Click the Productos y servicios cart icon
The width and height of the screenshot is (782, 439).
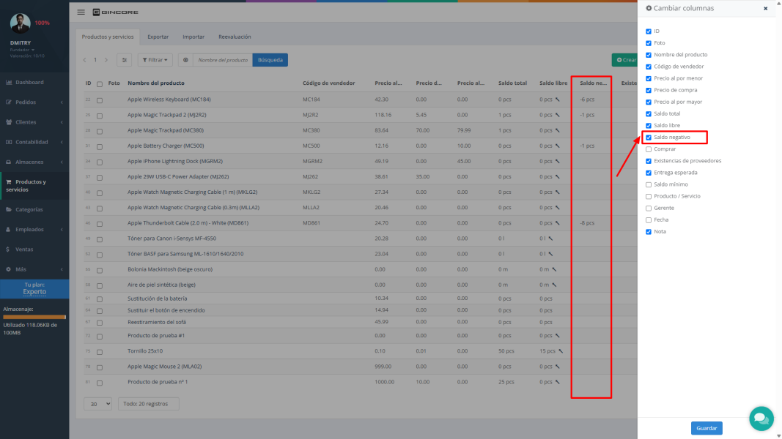click(9, 181)
